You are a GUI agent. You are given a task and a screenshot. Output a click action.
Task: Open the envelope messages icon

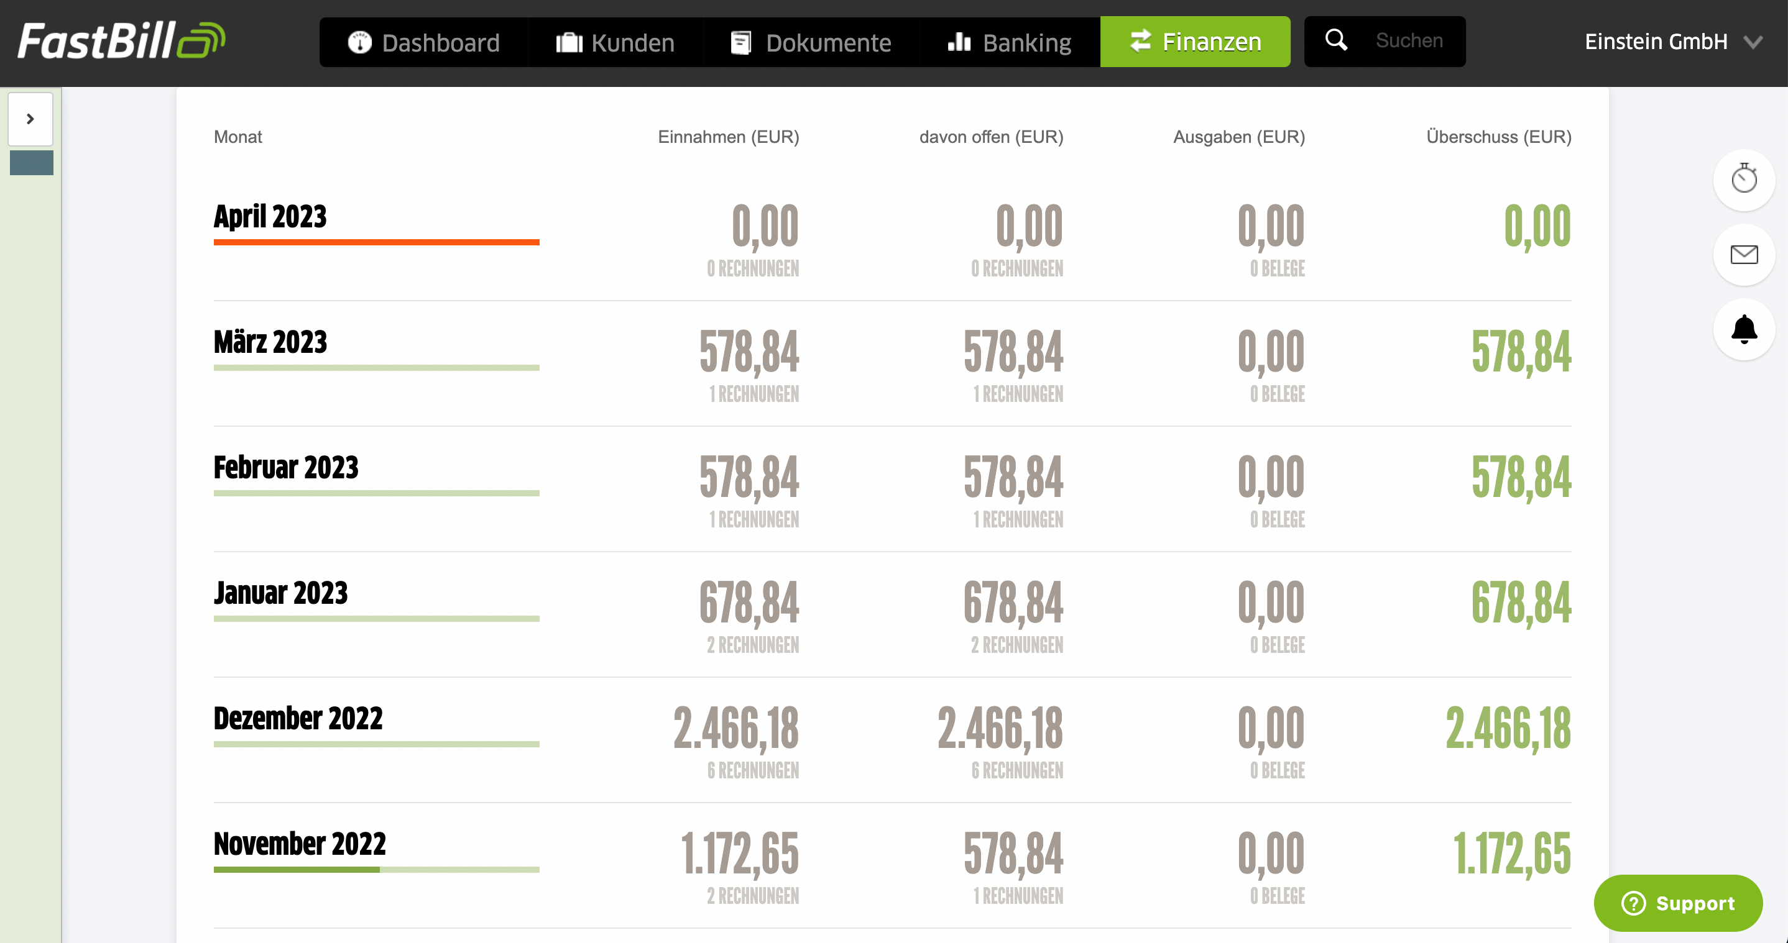(1744, 255)
